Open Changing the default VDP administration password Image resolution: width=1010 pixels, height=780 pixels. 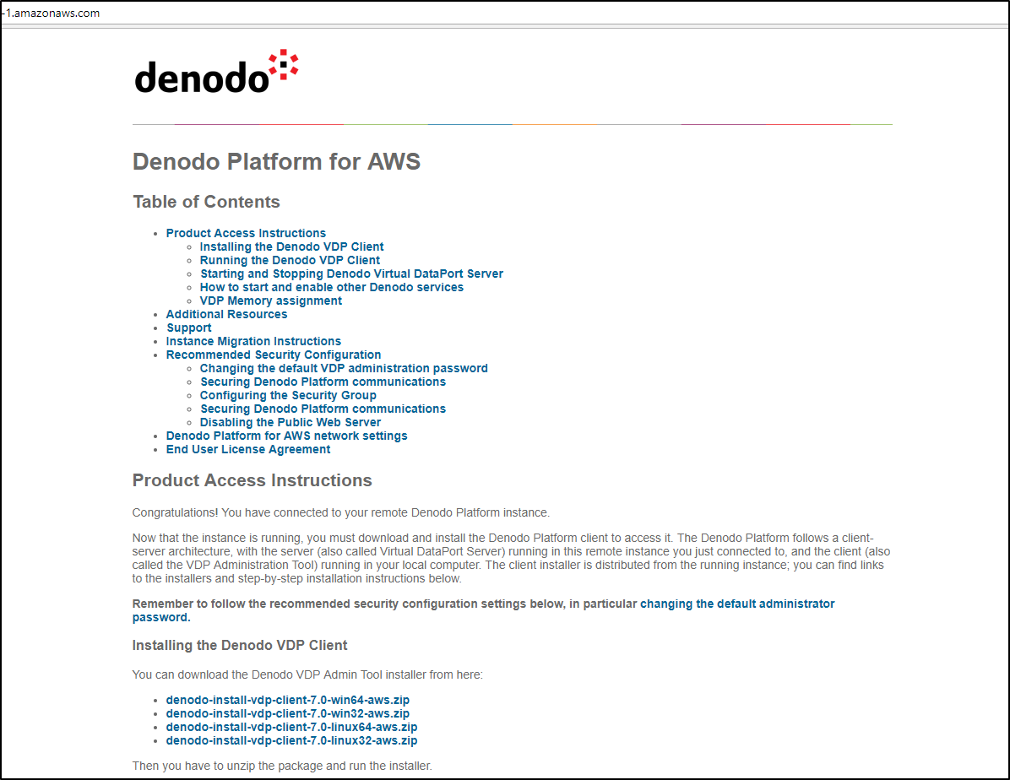tap(344, 368)
